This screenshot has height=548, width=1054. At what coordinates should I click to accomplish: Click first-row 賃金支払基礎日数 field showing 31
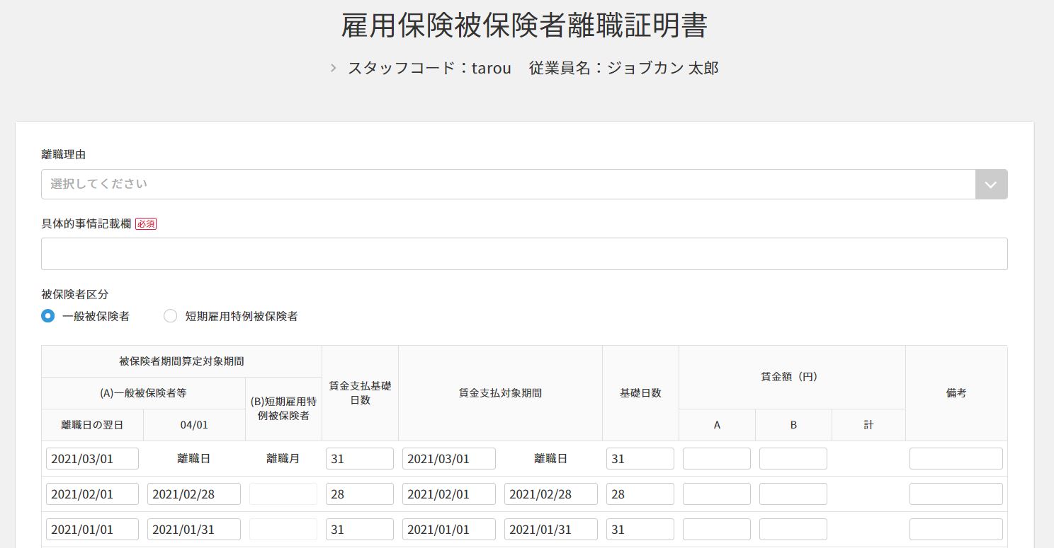point(360,459)
